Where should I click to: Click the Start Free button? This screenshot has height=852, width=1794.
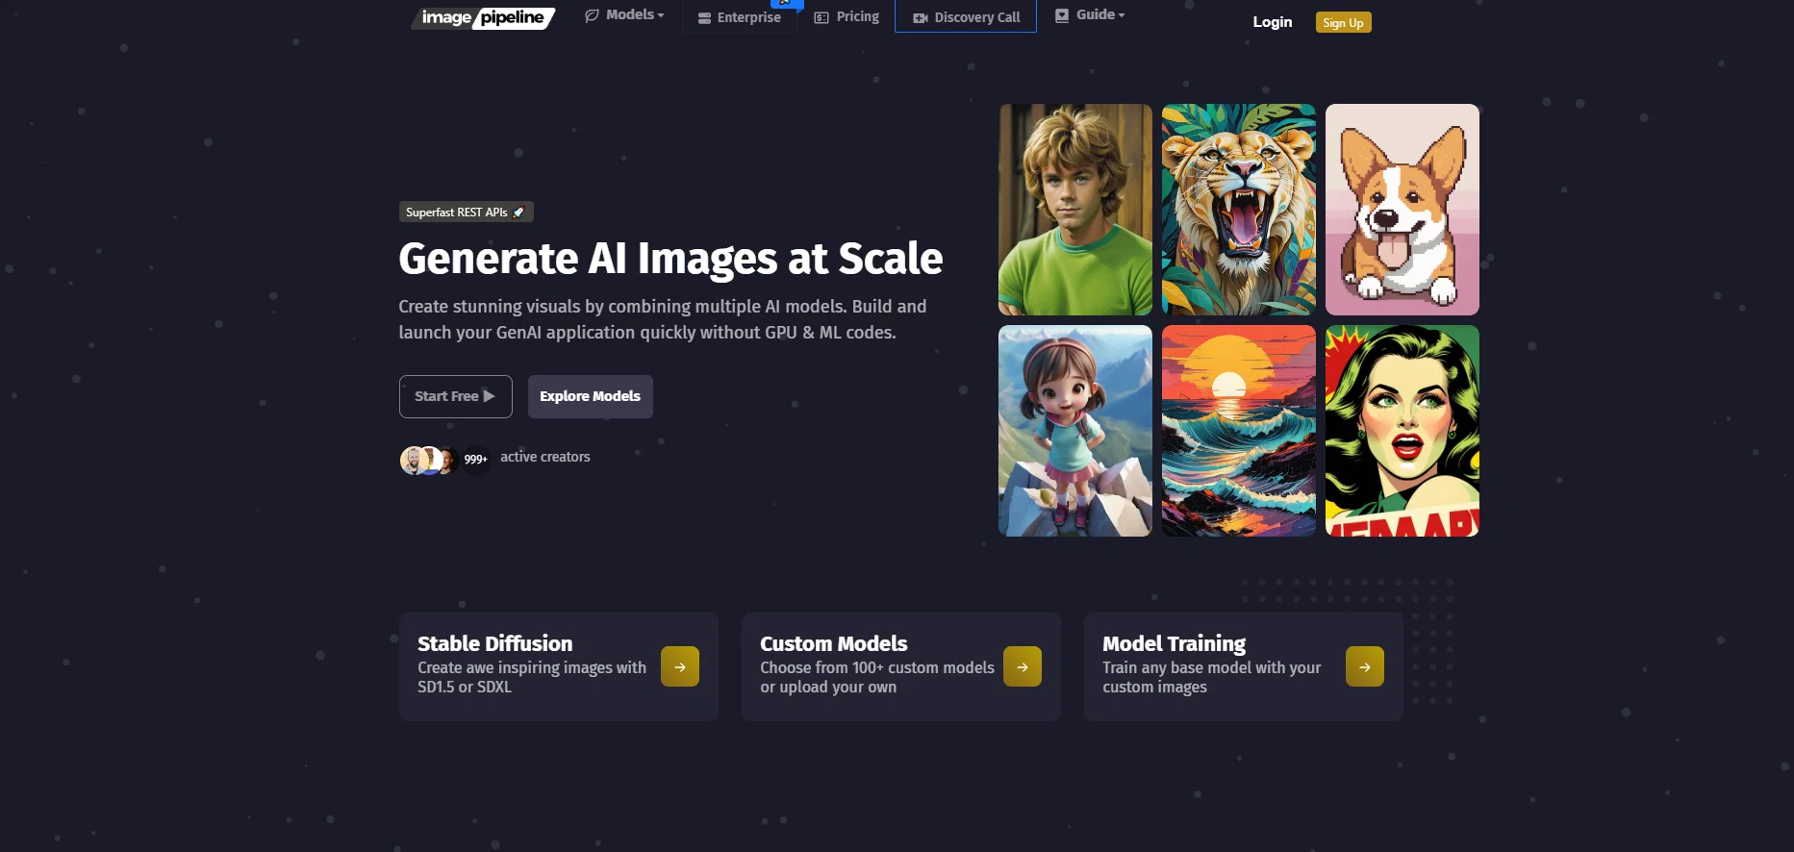pyautogui.click(x=456, y=396)
